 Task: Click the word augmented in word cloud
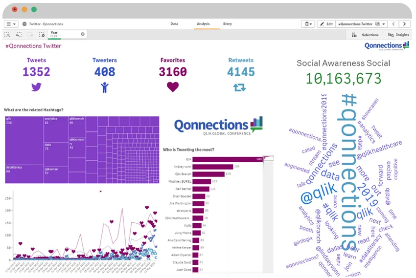click(297, 168)
